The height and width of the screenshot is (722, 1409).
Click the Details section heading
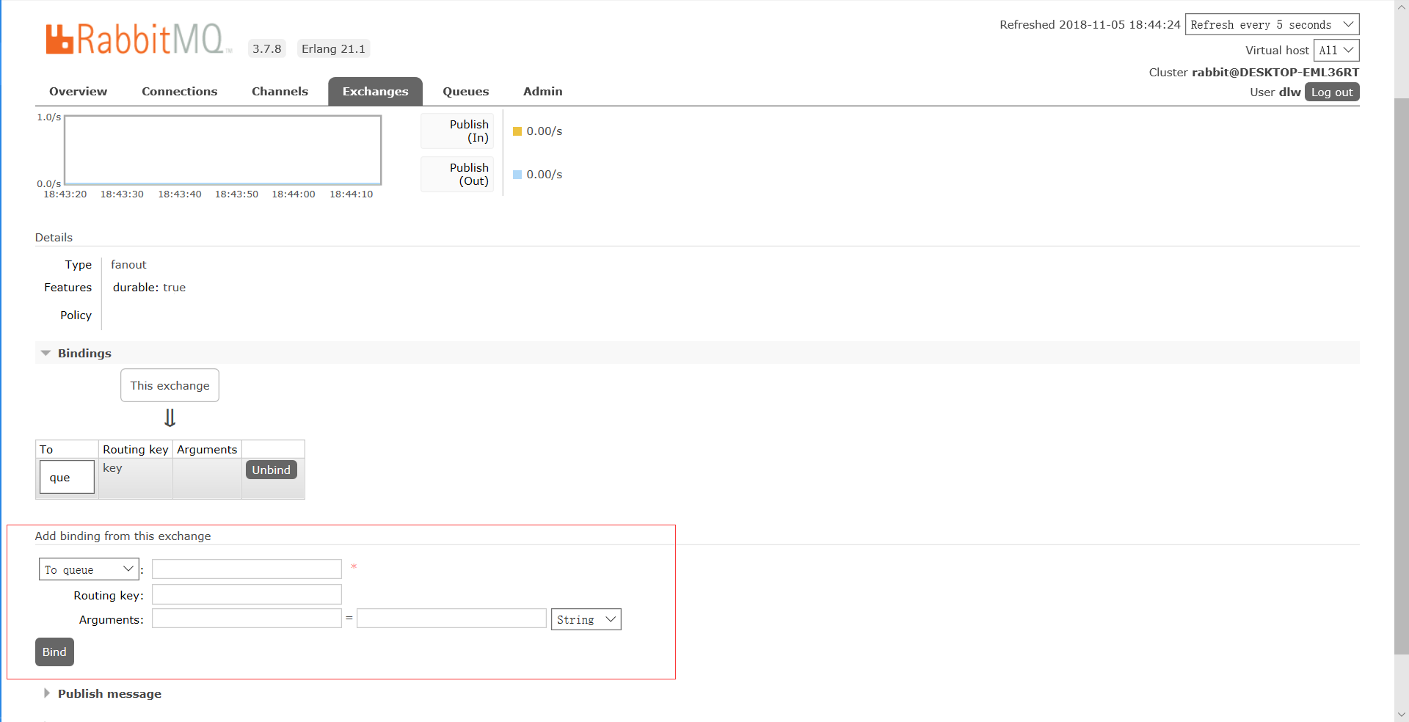click(54, 237)
